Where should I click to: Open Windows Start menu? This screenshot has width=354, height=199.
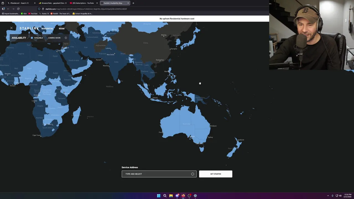159,196
